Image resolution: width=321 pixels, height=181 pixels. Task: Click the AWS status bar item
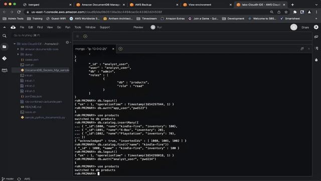click(x=27, y=179)
